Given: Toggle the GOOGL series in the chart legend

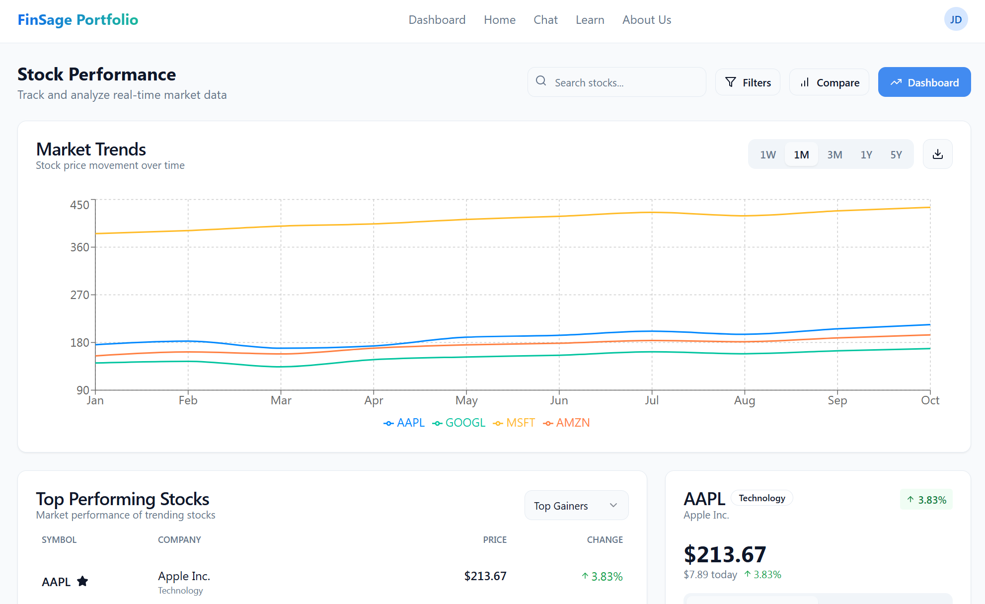Looking at the screenshot, I should tap(459, 423).
